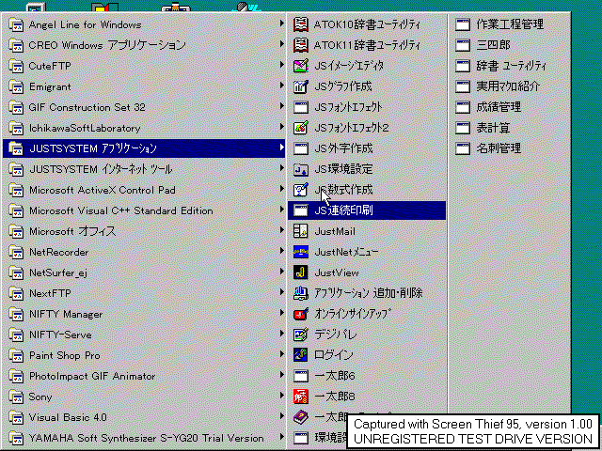
Task: Open NIFTY-Serve program group
Action: tap(144, 334)
